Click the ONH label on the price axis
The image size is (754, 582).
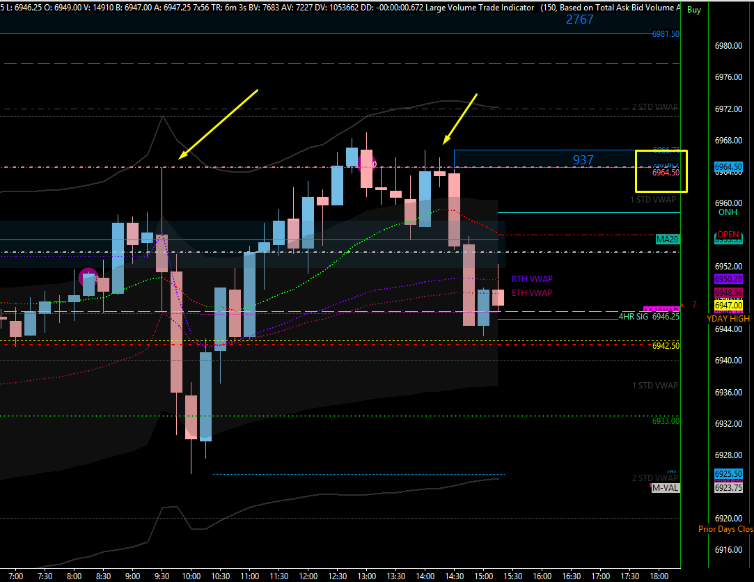(727, 212)
